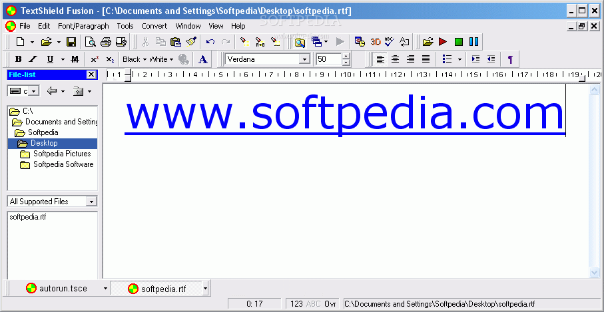Select the Documents and Settings folder
Image resolution: width=604 pixels, height=312 pixels.
point(61,122)
